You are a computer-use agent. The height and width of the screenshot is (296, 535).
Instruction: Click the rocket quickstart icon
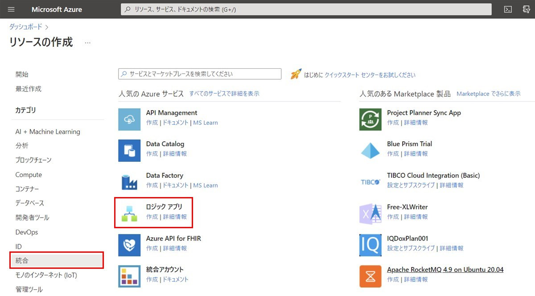tap(296, 74)
